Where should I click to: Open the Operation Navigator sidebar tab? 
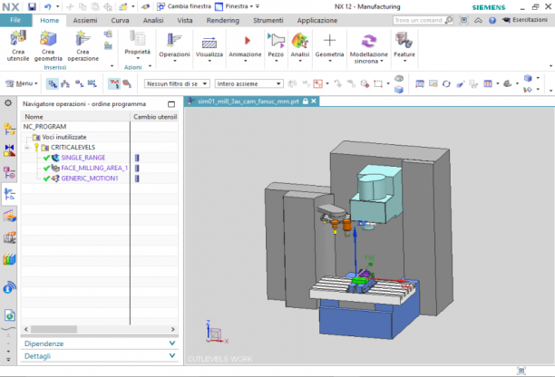(10, 194)
